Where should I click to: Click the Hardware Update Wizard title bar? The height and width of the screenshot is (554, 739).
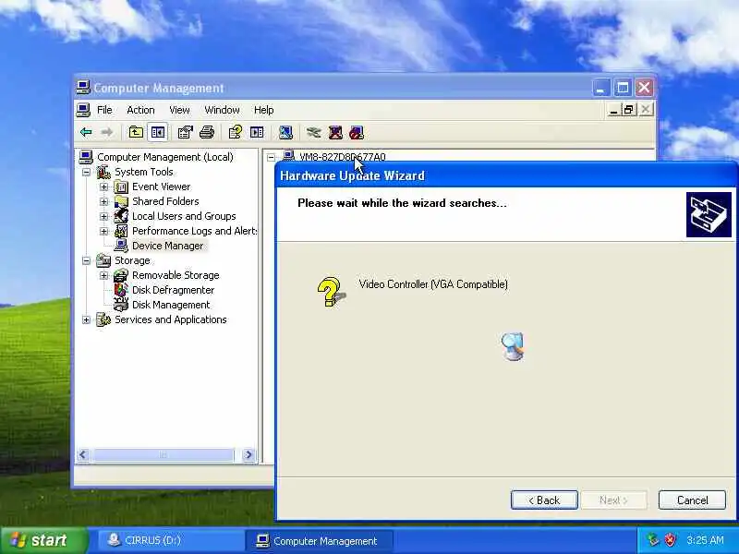pyautogui.click(x=505, y=175)
